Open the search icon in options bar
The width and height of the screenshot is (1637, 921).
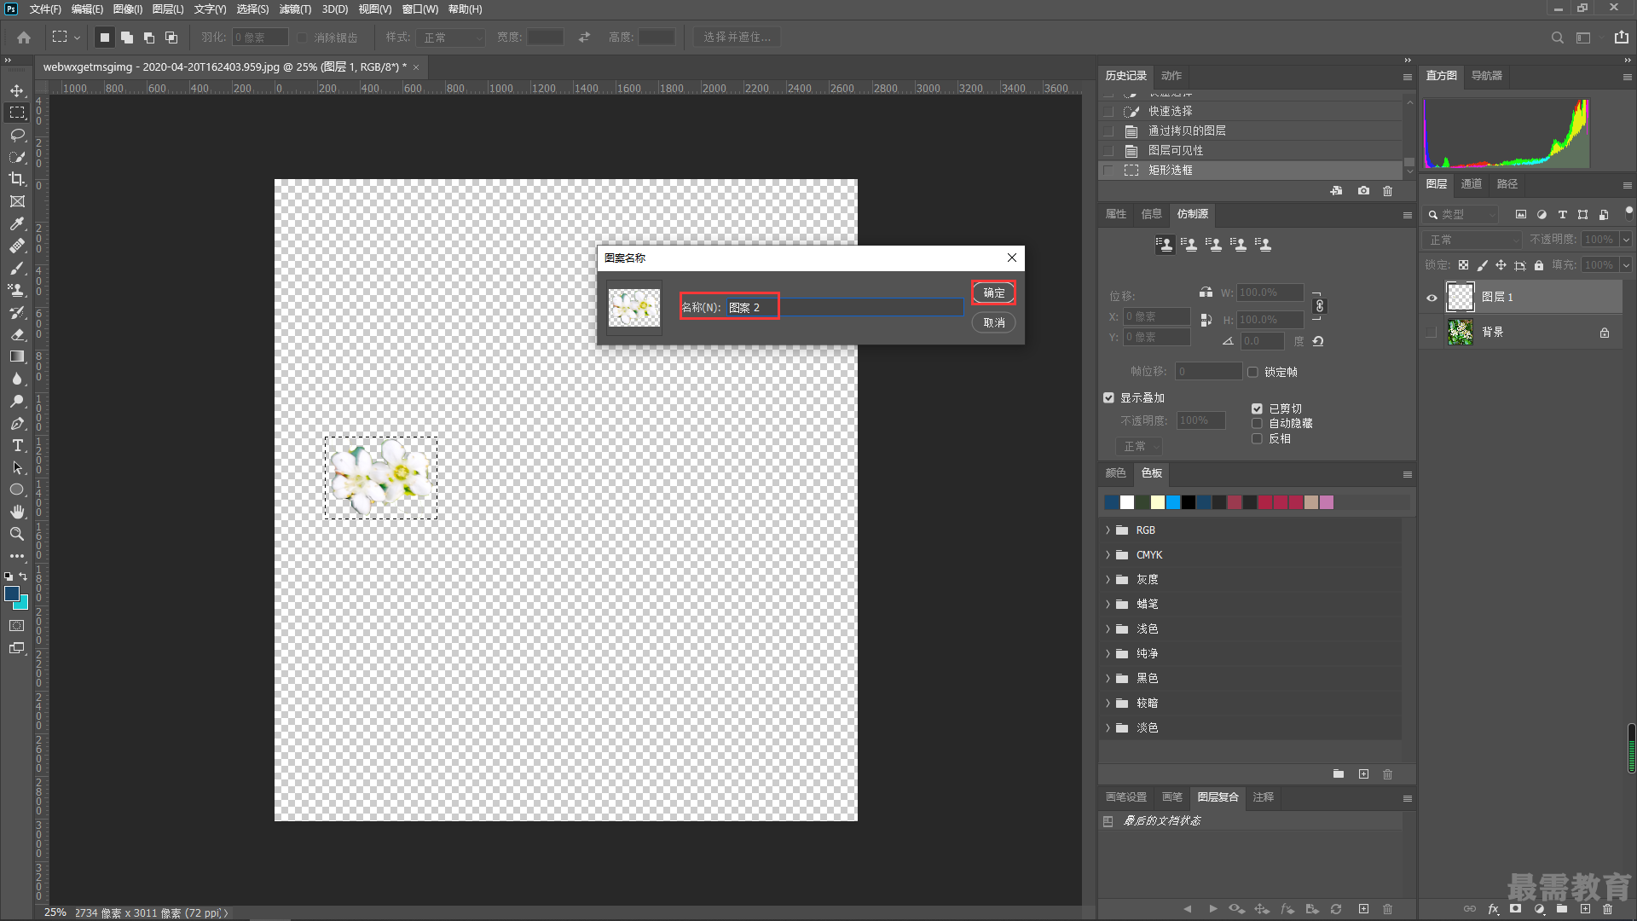[x=1558, y=38]
